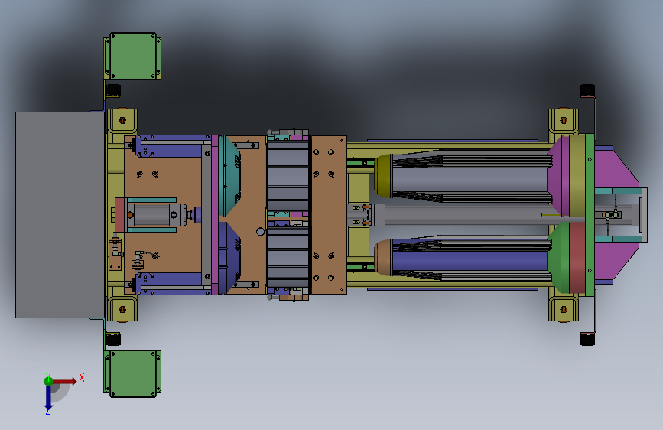Pick the teal cone part

point(229,176)
